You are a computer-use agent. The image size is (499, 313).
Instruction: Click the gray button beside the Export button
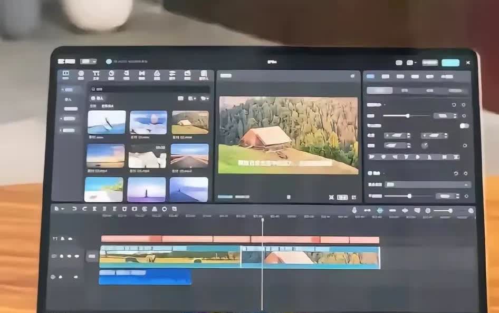430,63
